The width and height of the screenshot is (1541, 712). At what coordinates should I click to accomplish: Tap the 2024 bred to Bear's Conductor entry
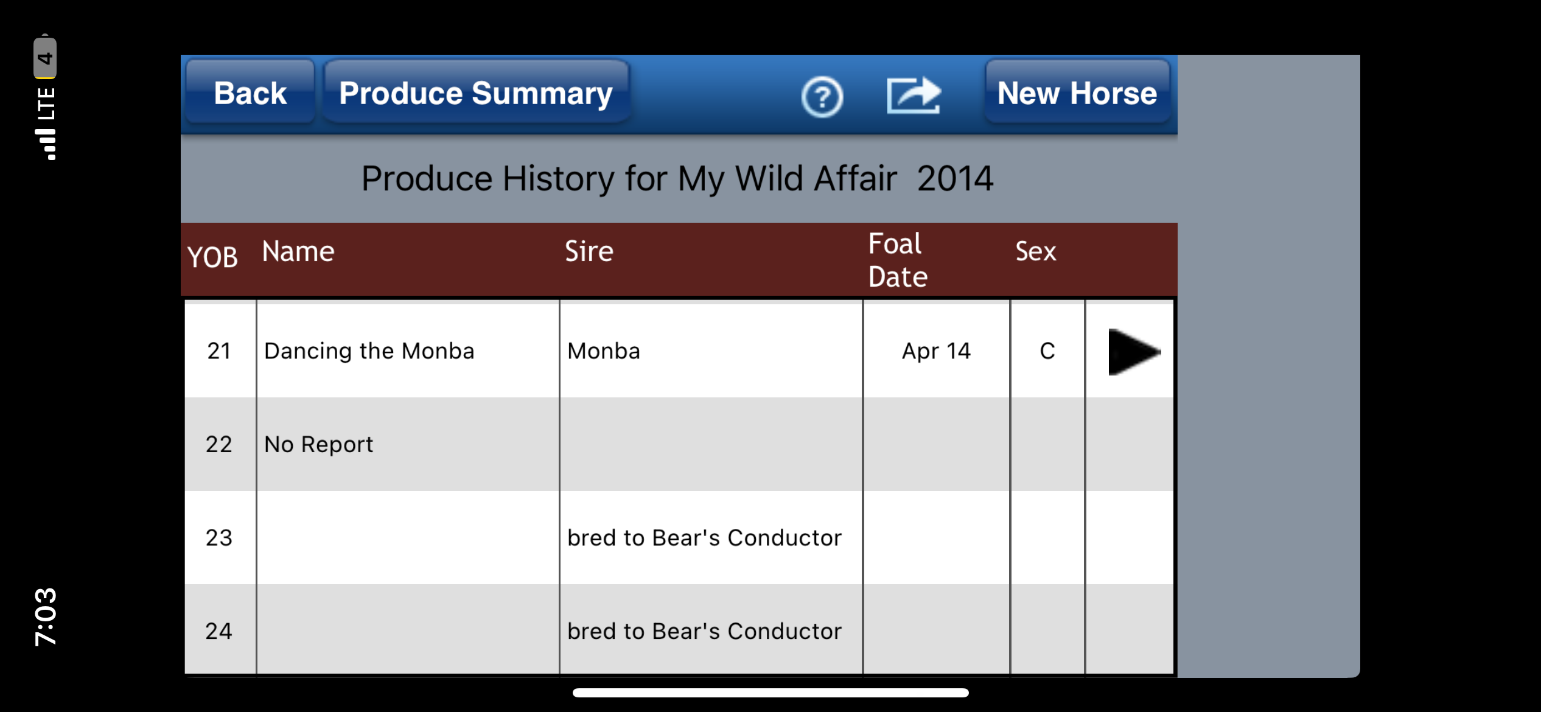pos(704,631)
